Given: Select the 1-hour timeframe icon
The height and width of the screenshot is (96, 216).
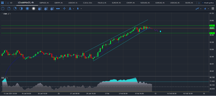Looking at the screenshot, I should tap(27, 9).
